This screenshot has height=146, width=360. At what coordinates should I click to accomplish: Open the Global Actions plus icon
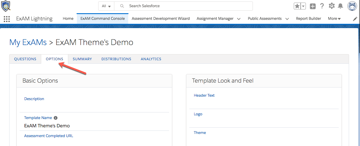tap(313, 6)
